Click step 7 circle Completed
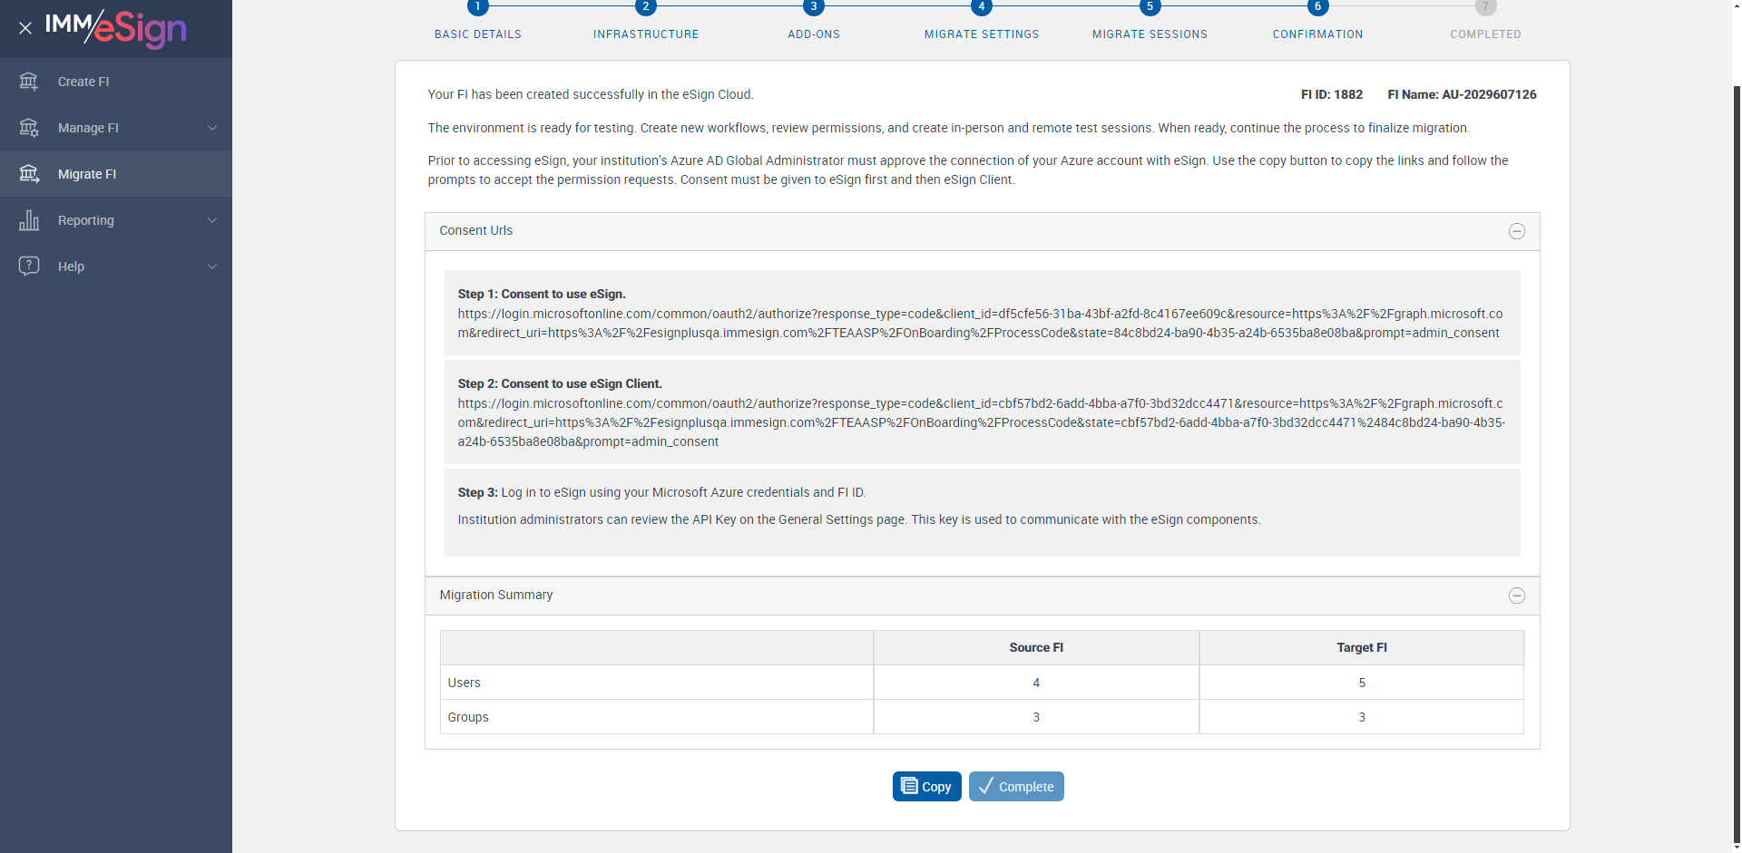Viewport: 1742px width, 853px height. point(1485,7)
